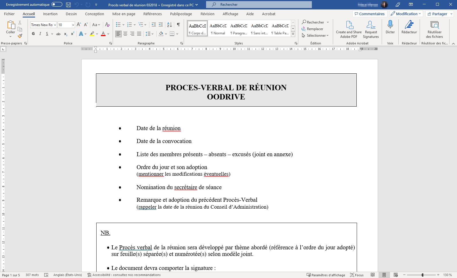Image resolution: width=457 pixels, height=278 pixels.
Task: Click the Rechercher search box
Action: (x=259, y=5)
